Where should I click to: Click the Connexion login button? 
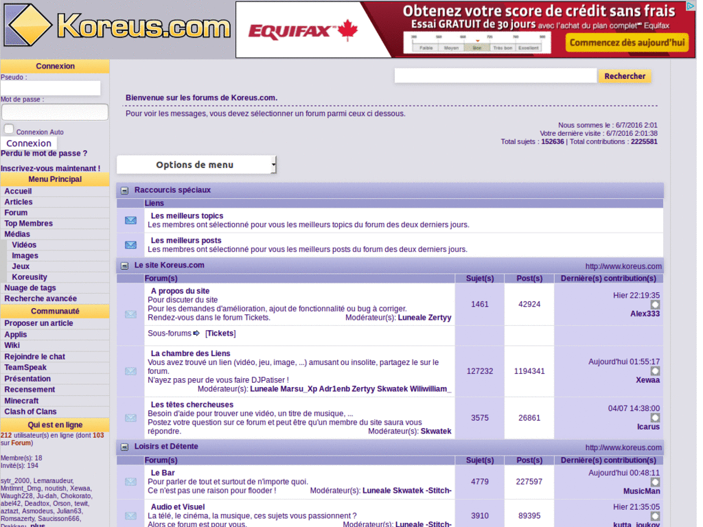coord(29,143)
